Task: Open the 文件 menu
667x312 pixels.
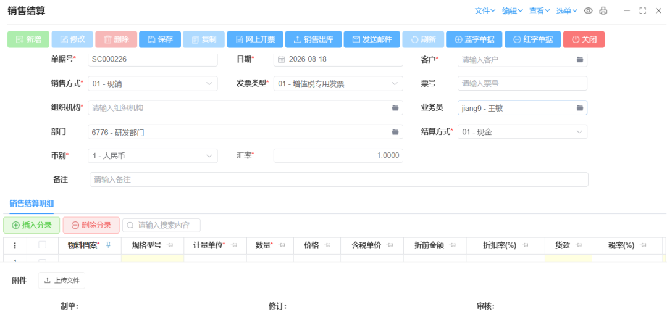Action: tap(485, 11)
